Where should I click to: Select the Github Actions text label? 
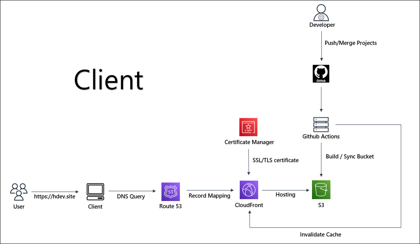(321, 137)
